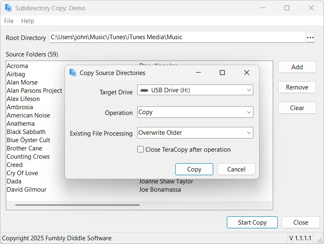
Task: Select Brother Cane folder
Action: pos(24,148)
